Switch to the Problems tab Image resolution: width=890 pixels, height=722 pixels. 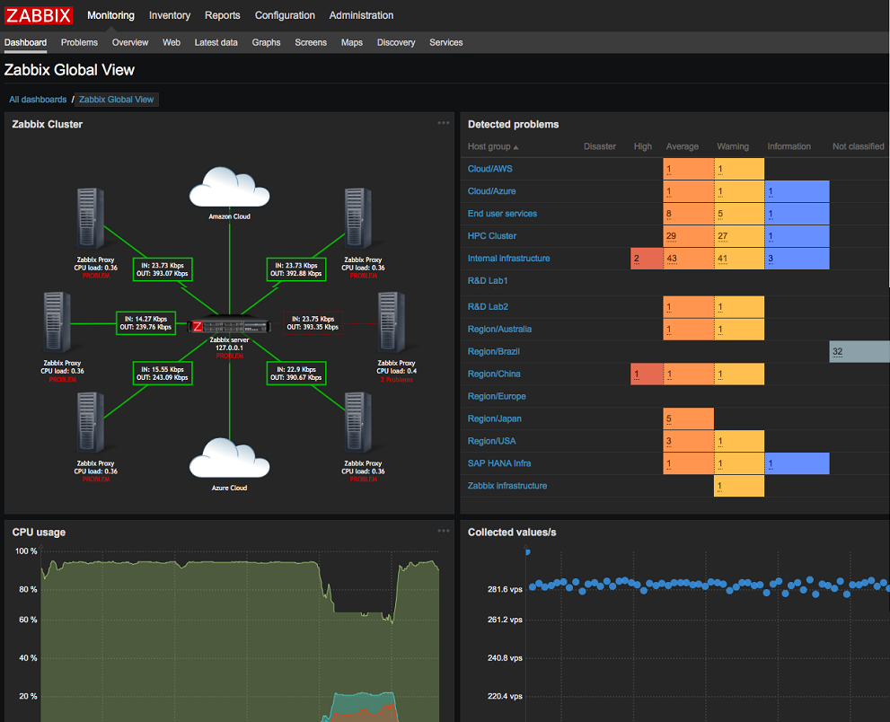pyautogui.click(x=79, y=42)
